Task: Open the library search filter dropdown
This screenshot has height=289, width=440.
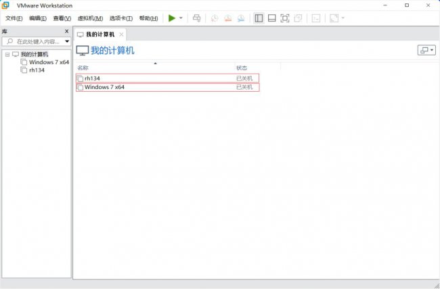Action: click(x=67, y=42)
